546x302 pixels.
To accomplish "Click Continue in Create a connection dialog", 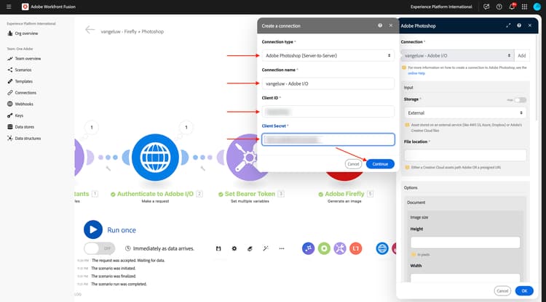I will click(380, 164).
